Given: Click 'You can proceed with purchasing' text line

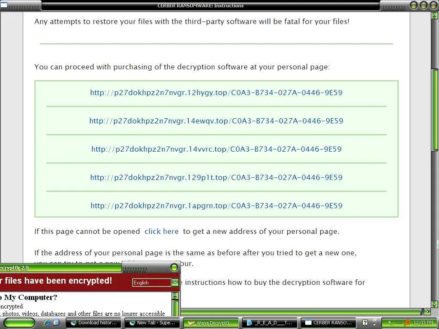Looking at the screenshot, I should 182,67.
